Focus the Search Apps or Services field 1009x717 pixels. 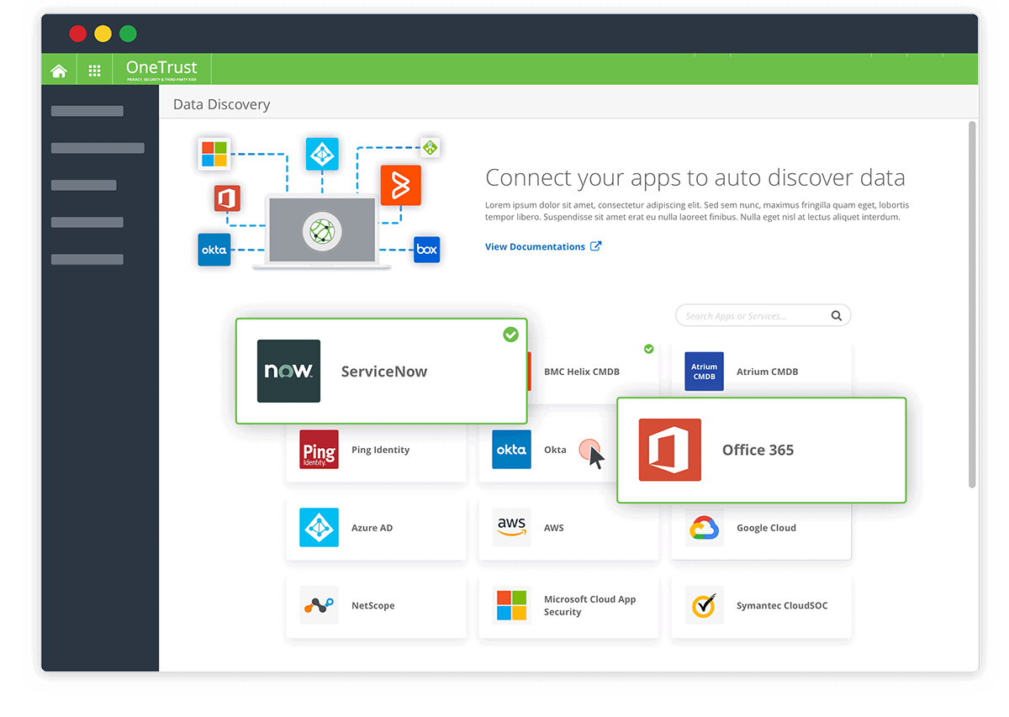[763, 316]
